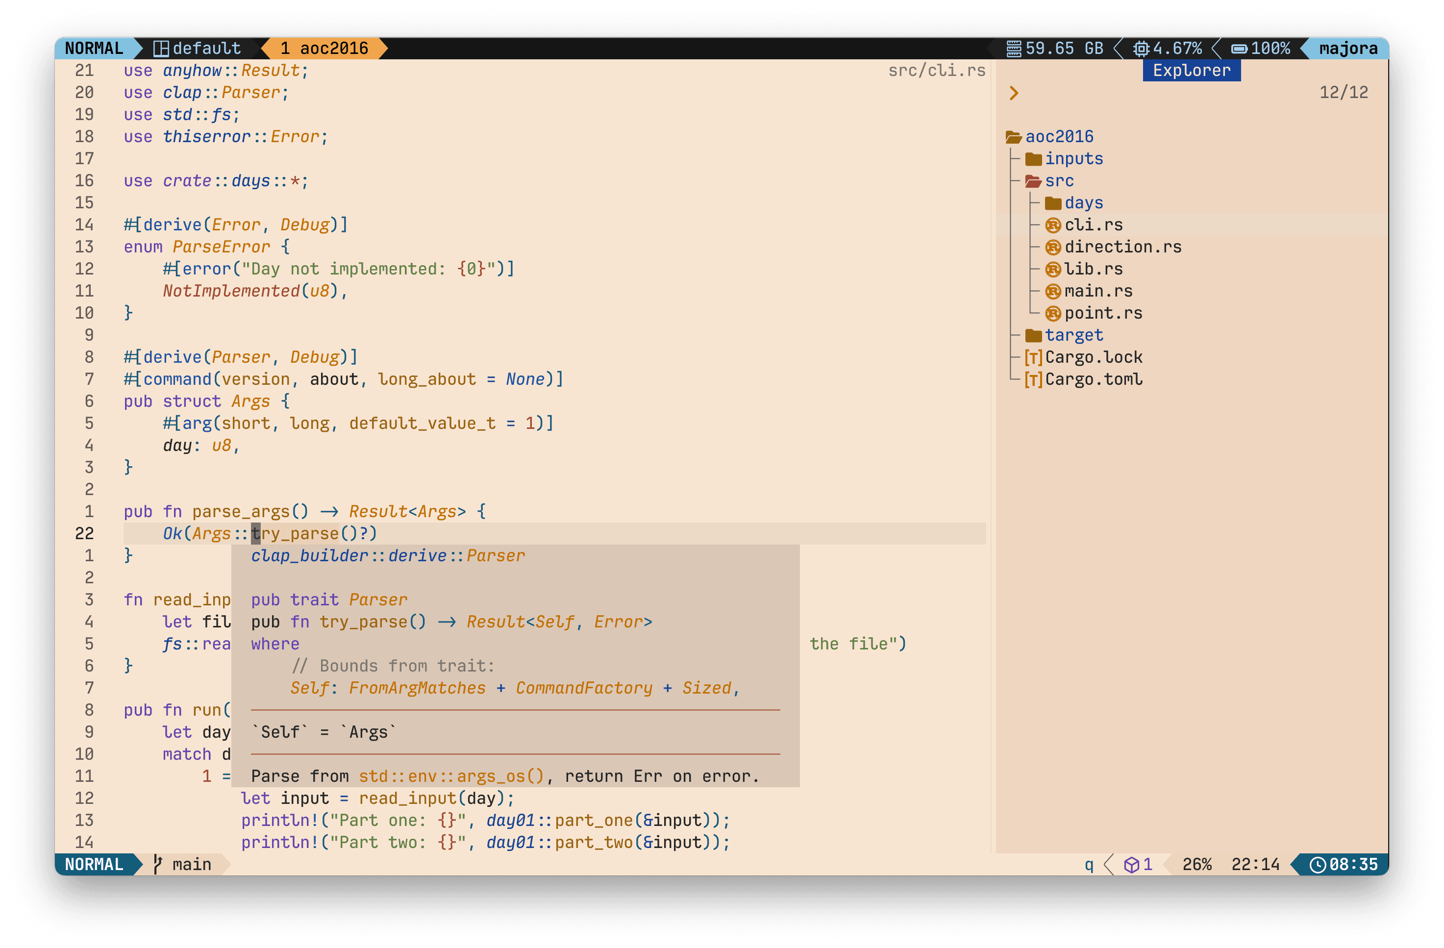Screen dimensions: 1444x948
Task: Click the 12/12 item counter
Action: point(1344,93)
